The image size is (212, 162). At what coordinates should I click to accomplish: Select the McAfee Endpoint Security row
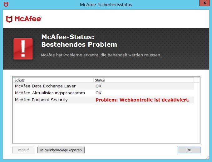(41, 100)
